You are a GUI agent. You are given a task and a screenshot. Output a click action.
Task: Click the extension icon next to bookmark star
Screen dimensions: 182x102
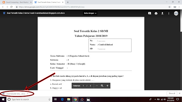[x=175, y=7]
